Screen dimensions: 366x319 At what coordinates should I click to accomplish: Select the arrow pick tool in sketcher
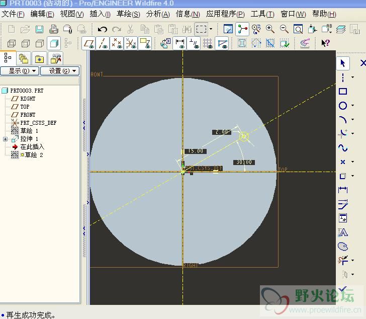pyautogui.click(x=343, y=63)
